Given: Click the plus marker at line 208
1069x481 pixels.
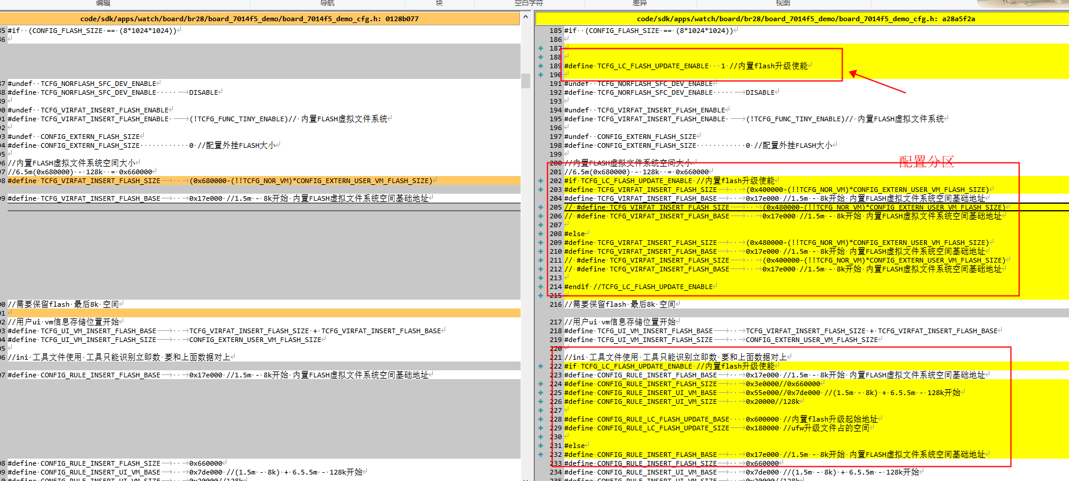Looking at the screenshot, I should click(x=541, y=234).
